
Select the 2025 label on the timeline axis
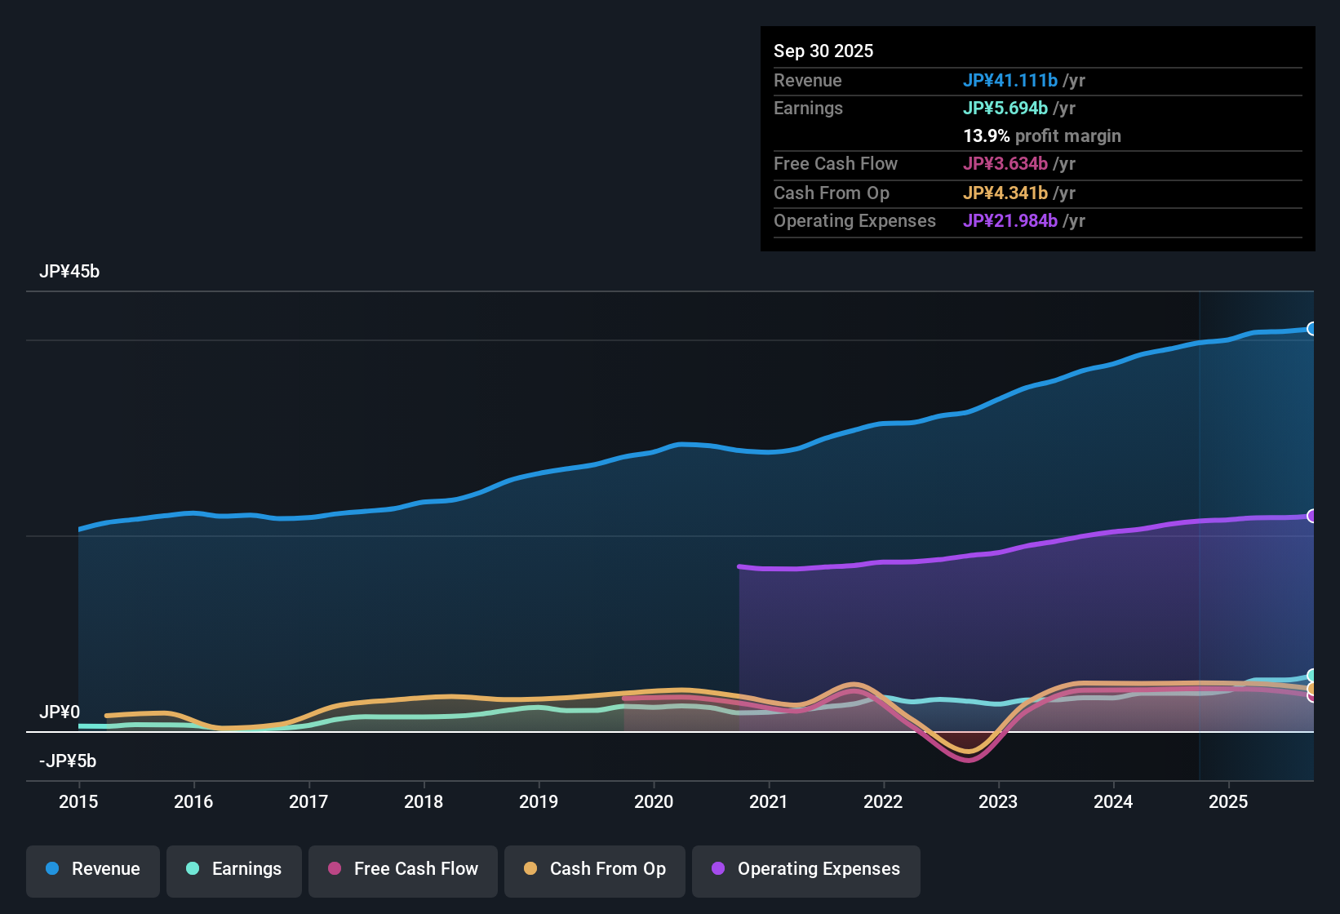point(1228,802)
